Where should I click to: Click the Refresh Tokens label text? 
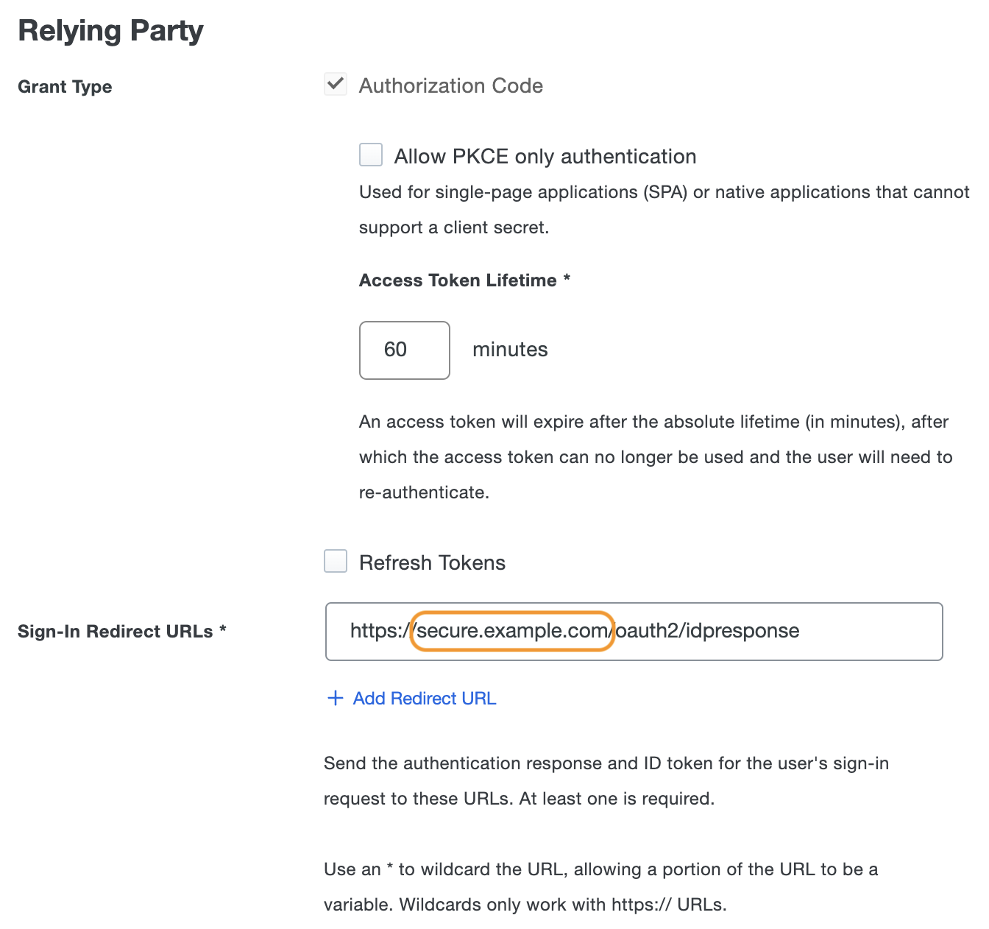[431, 562]
